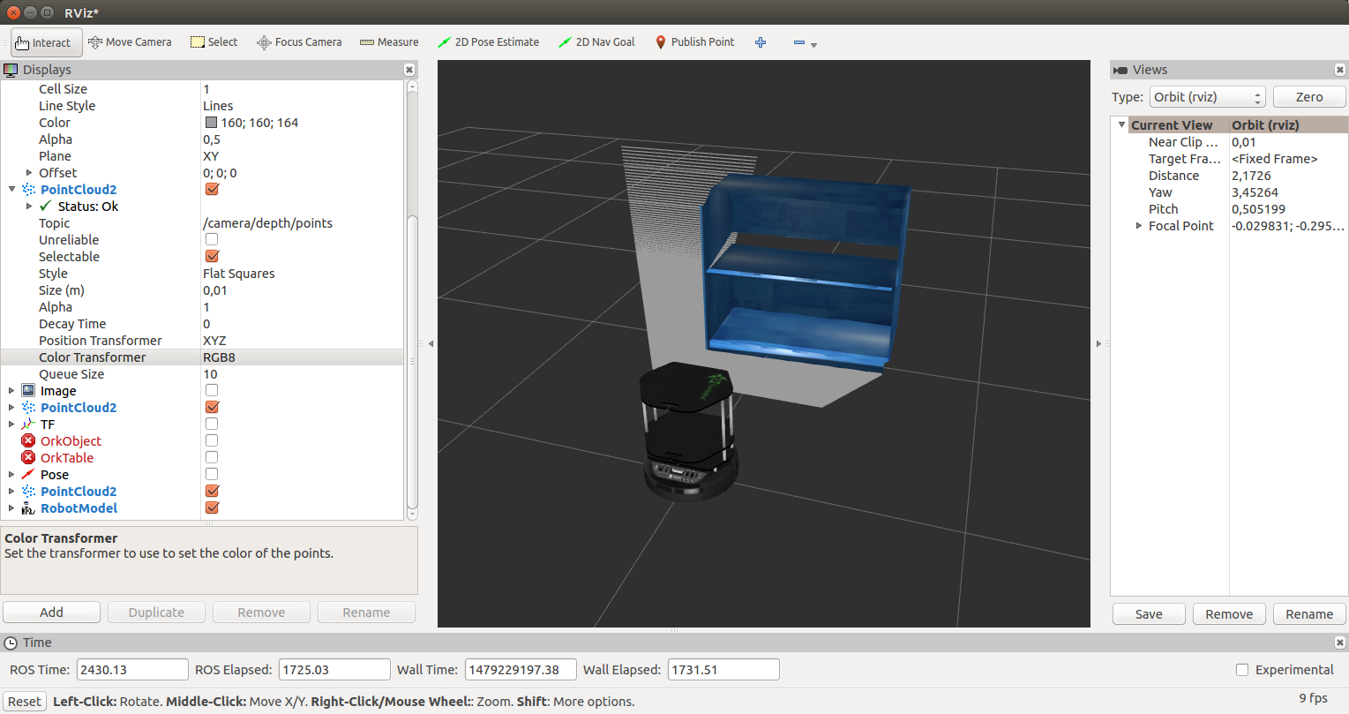This screenshot has height=714, width=1349.
Task: Open the view Type dropdown
Action: (1208, 97)
